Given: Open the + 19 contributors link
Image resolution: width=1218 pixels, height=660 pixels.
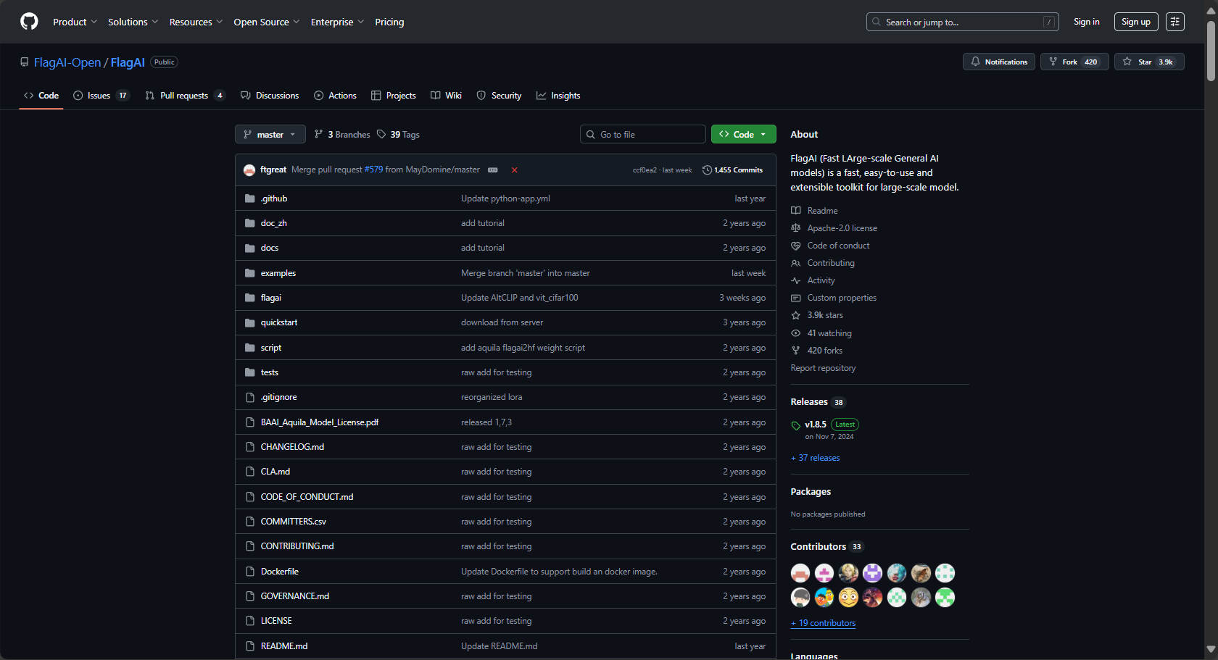Looking at the screenshot, I should tap(824, 623).
